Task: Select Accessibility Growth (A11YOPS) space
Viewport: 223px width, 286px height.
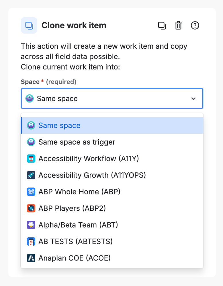Action: coord(112,175)
